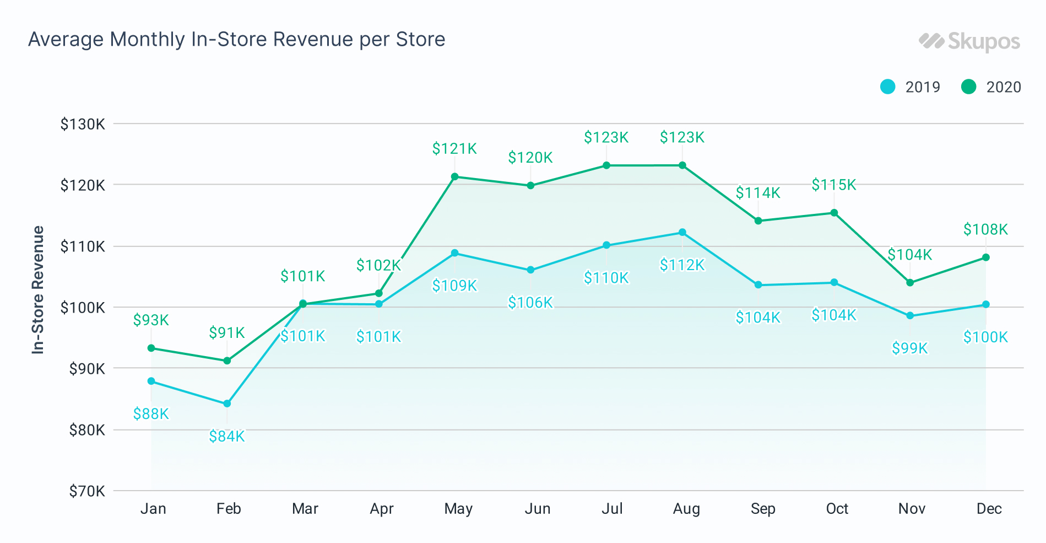Select the 2020 legend label text
Image resolution: width=1046 pixels, height=543 pixels.
click(1004, 87)
